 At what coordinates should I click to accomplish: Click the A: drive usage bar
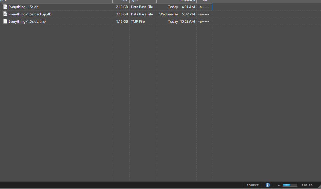(x=290, y=185)
